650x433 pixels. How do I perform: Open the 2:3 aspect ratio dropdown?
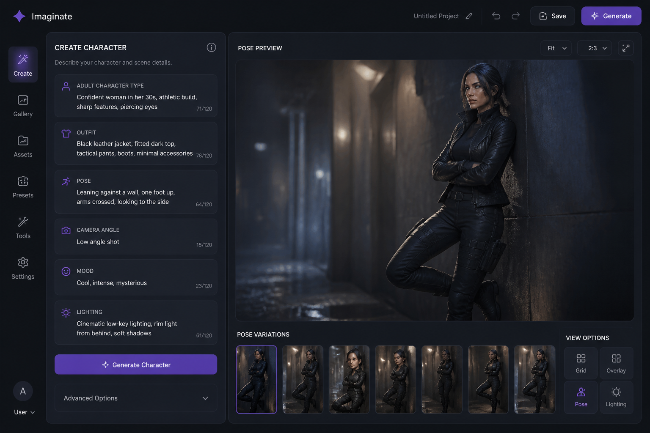(x=595, y=48)
